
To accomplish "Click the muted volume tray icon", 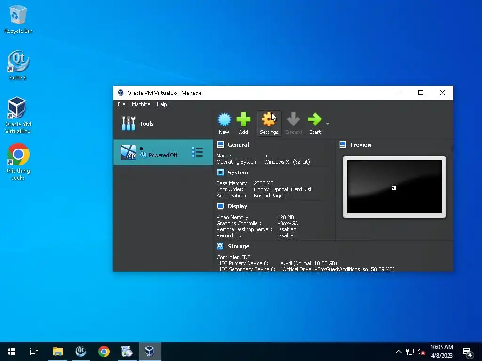I will tap(421, 352).
